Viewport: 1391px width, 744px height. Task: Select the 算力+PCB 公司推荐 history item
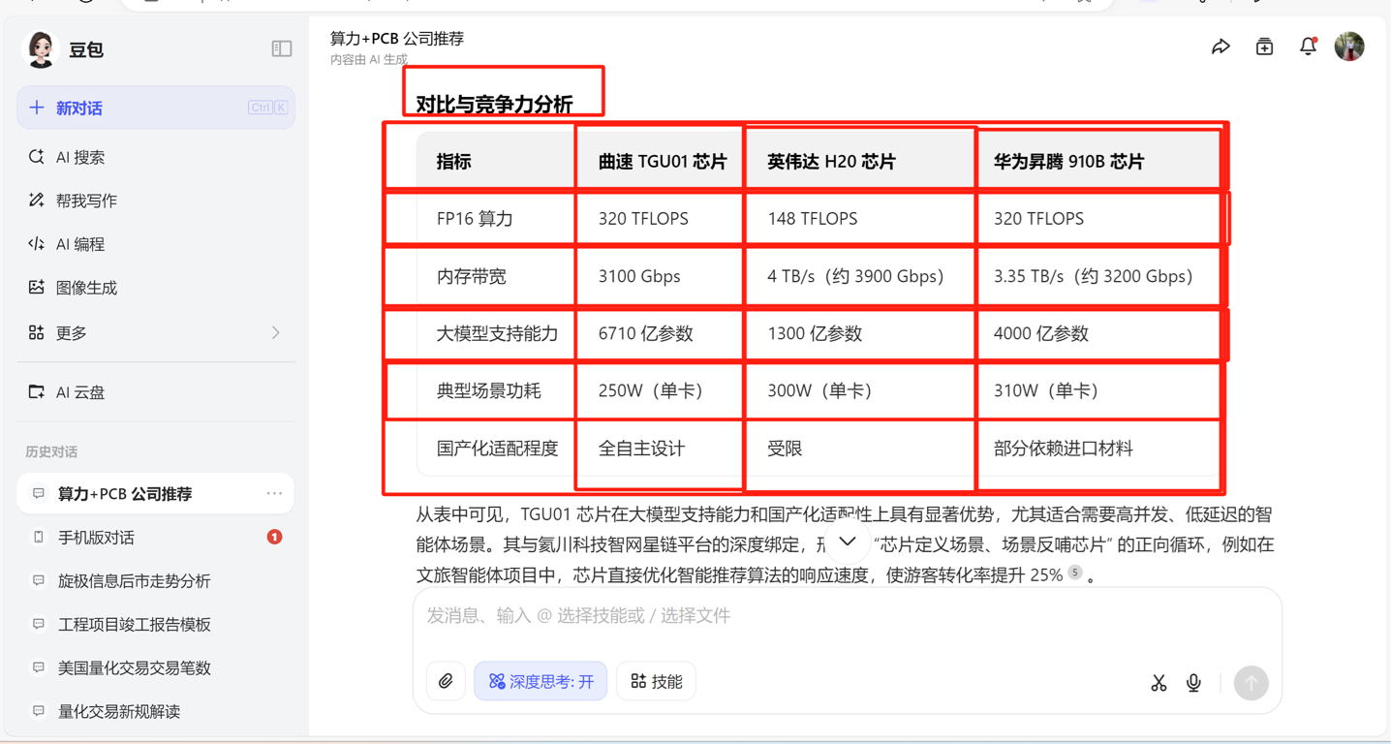[x=156, y=494]
